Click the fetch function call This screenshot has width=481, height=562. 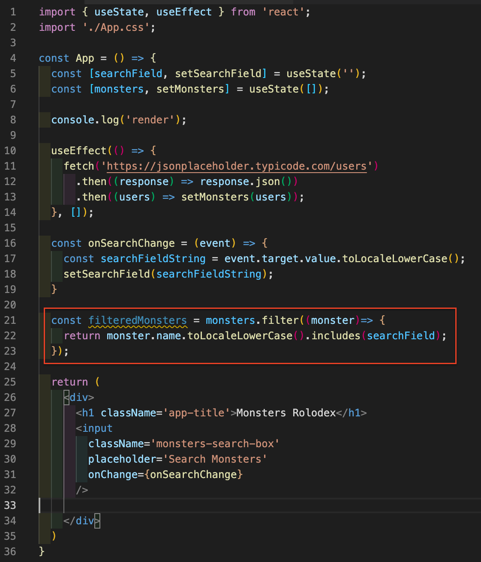coord(79,166)
